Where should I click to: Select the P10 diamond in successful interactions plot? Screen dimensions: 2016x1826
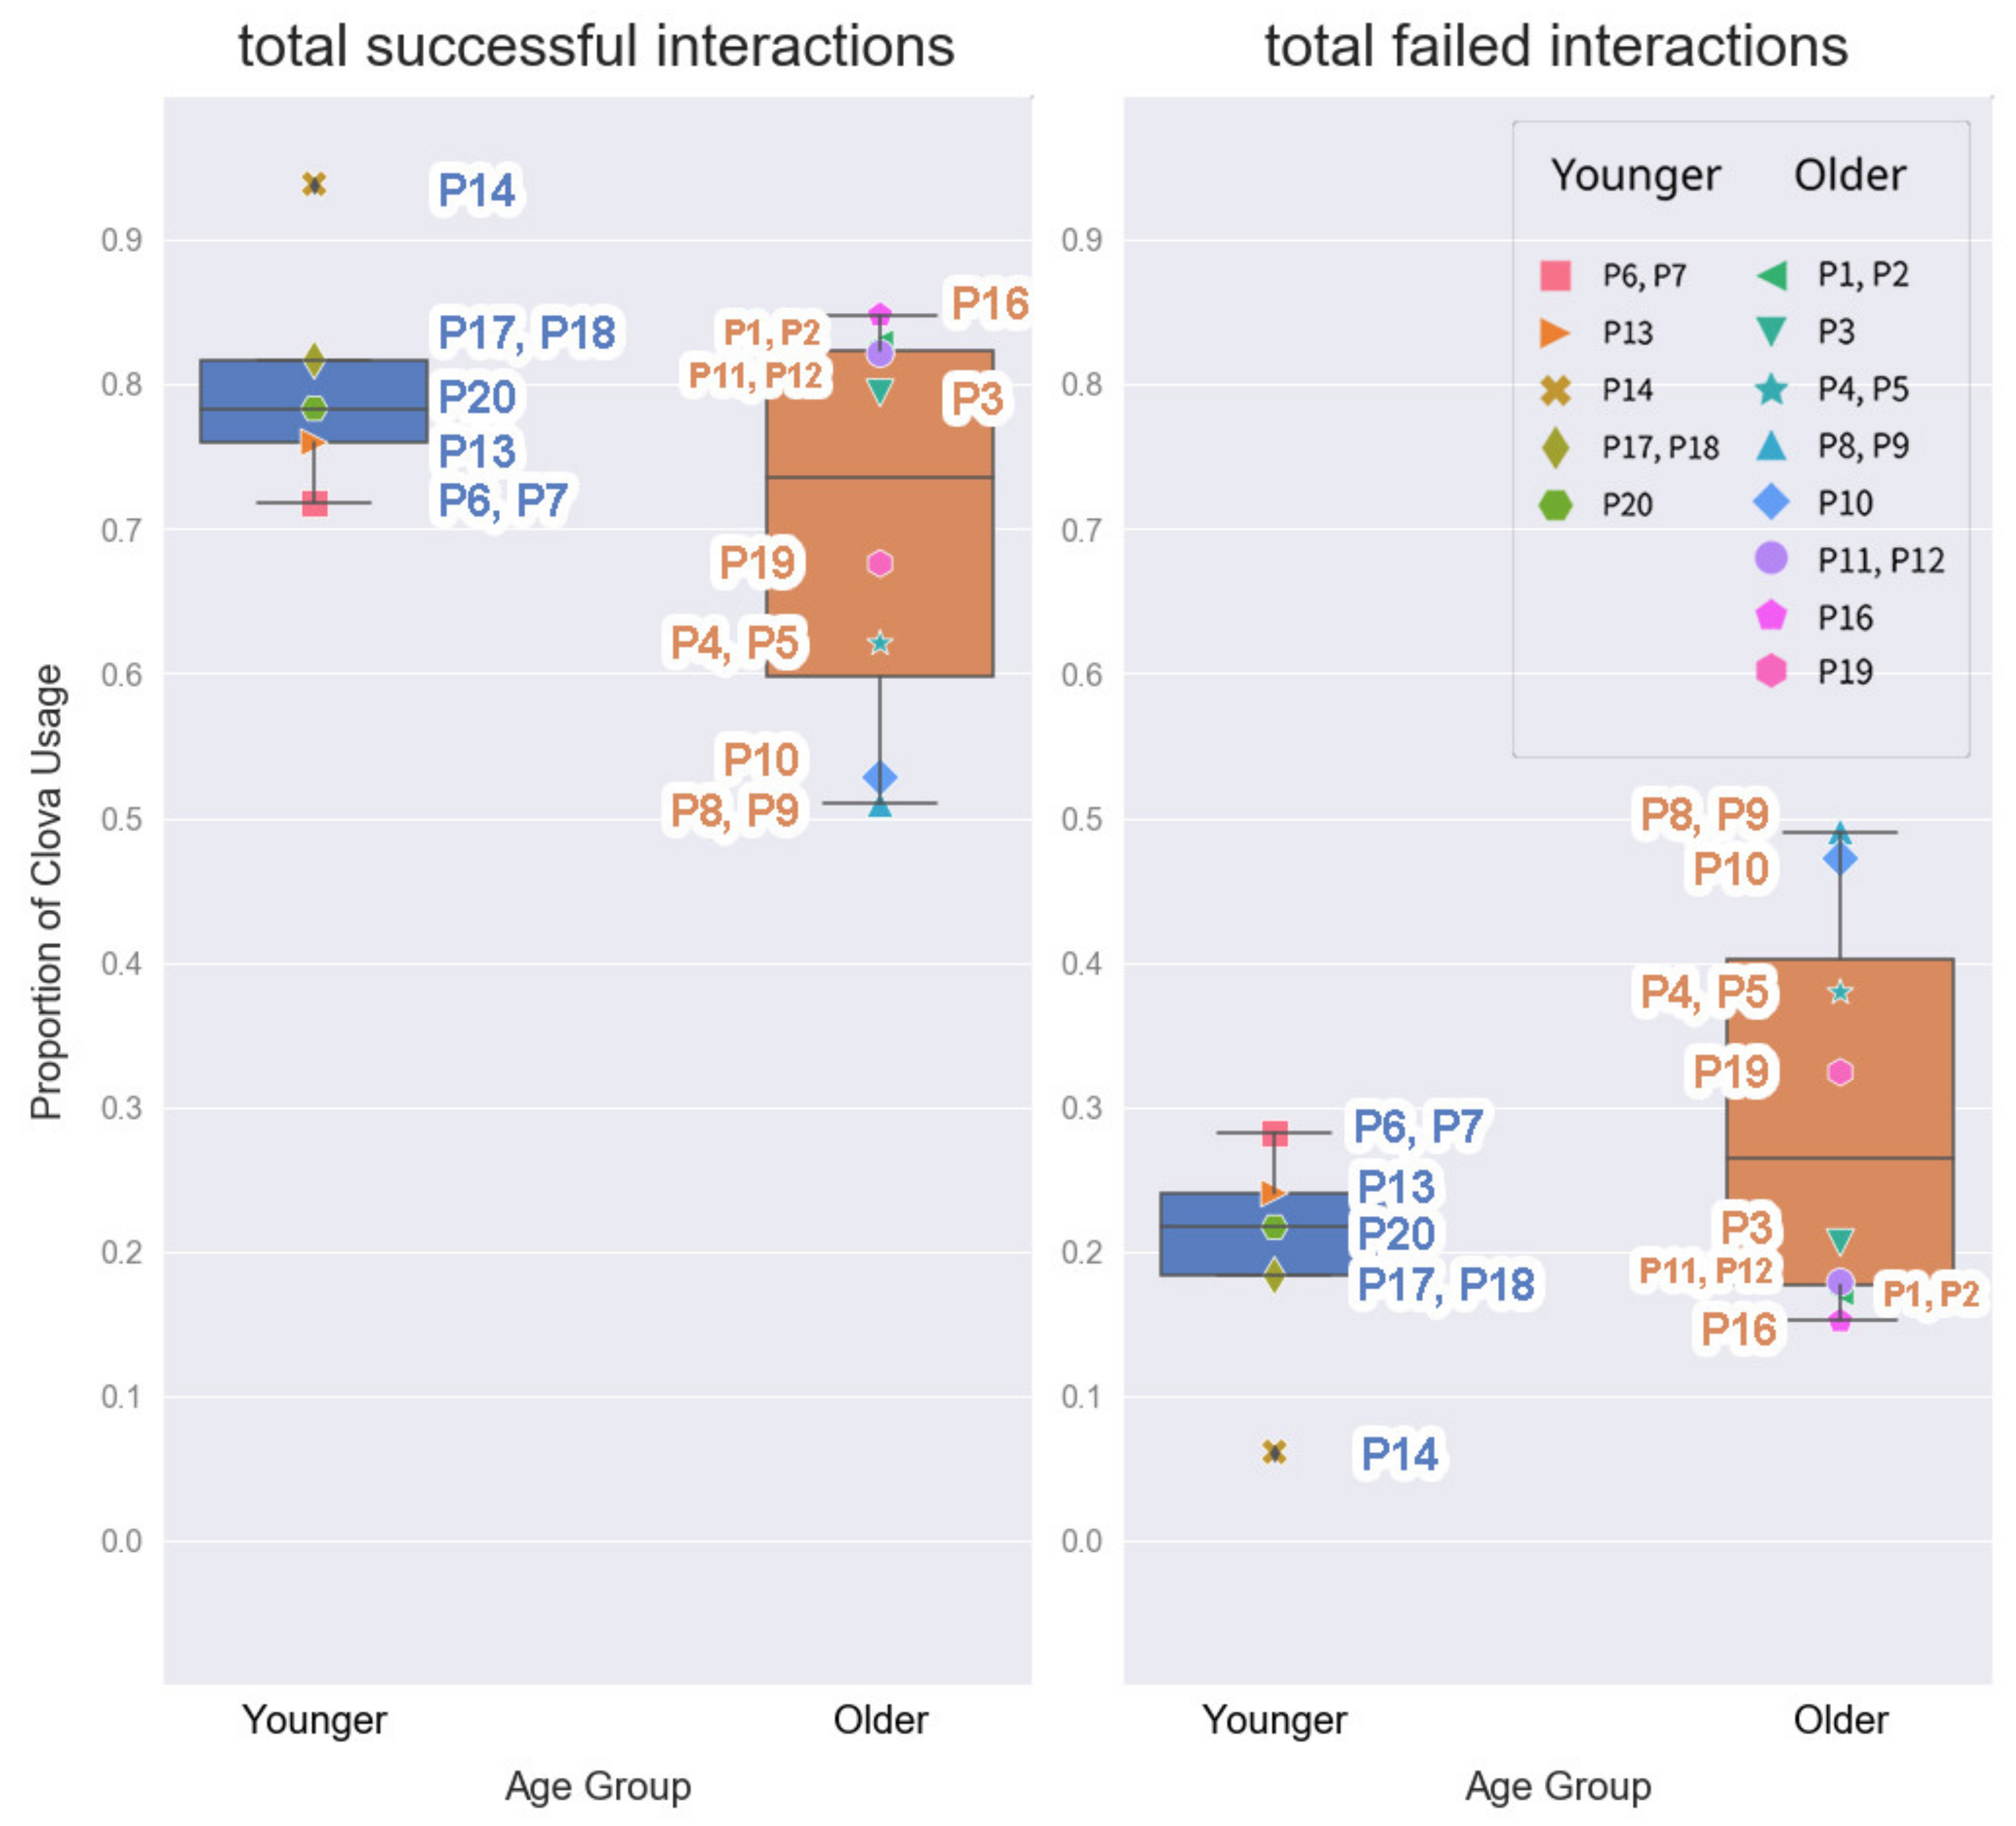click(x=880, y=776)
